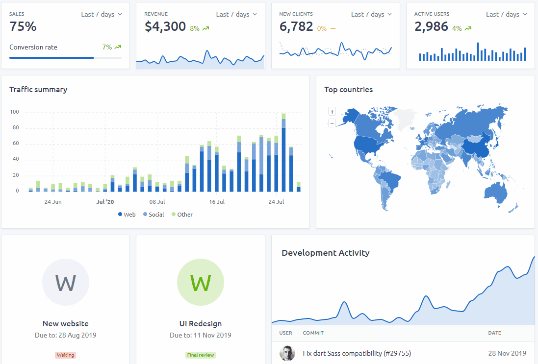
Task: Click the Revenue upward trend arrow icon
Action: pos(205,28)
